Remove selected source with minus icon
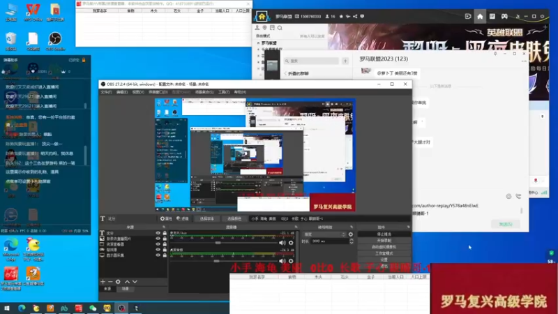This screenshot has height=314, width=558. click(x=110, y=282)
